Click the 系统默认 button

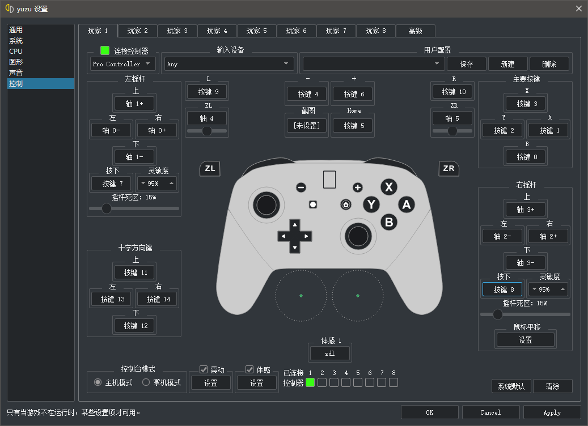[x=511, y=386]
